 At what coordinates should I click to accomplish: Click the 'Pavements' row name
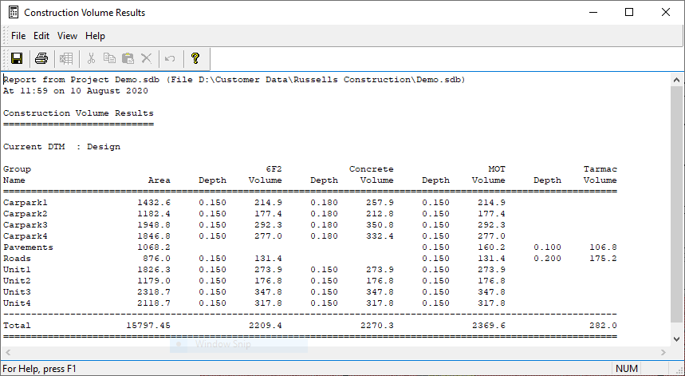pyautogui.click(x=28, y=247)
